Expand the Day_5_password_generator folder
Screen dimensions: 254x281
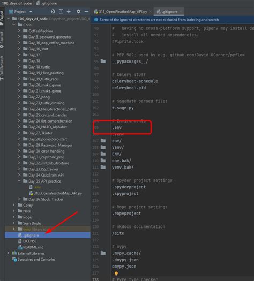[x=19, y=37]
